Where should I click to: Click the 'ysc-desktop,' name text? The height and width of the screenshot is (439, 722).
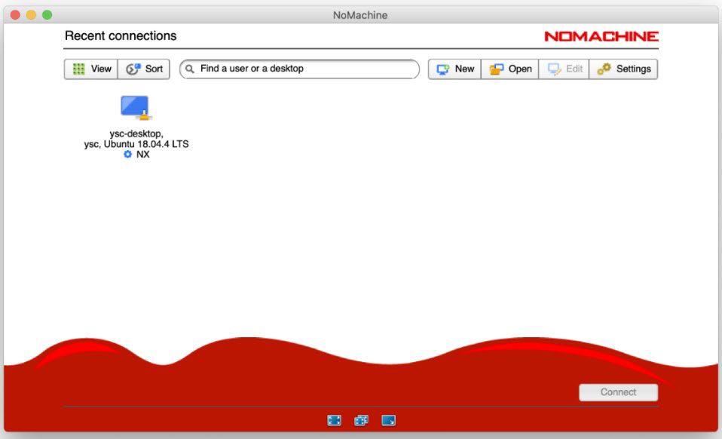pyautogui.click(x=136, y=134)
